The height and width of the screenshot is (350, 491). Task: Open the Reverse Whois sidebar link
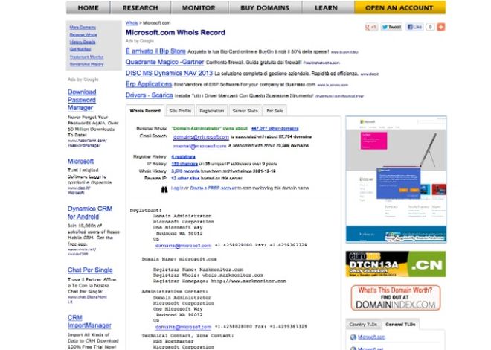click(x=83, y=35)
